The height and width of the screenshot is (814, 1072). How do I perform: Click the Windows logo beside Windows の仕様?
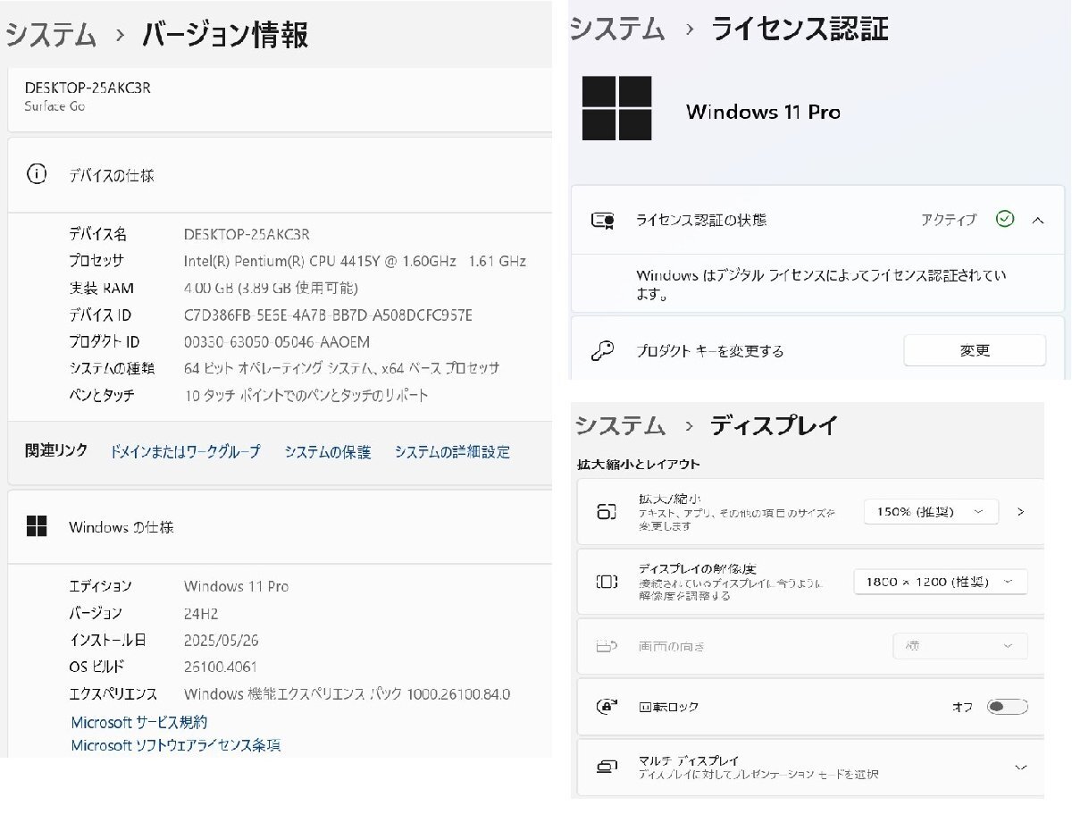37,527
